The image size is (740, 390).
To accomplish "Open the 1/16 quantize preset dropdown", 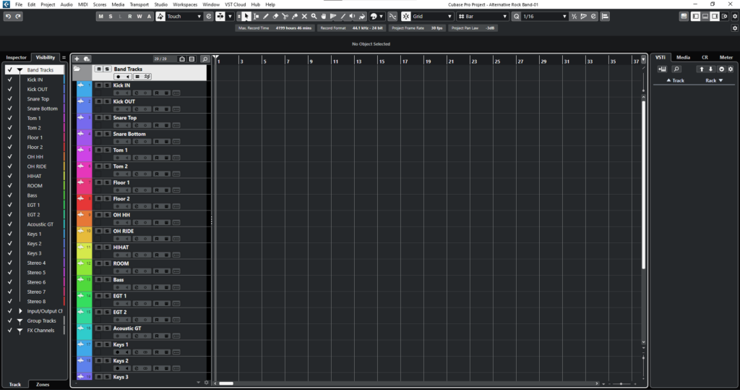I will [544, 17].
